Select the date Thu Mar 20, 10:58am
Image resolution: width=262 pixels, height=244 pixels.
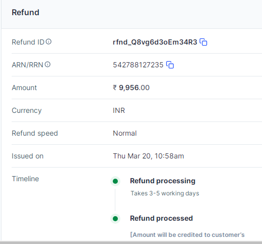click(148, 156)
